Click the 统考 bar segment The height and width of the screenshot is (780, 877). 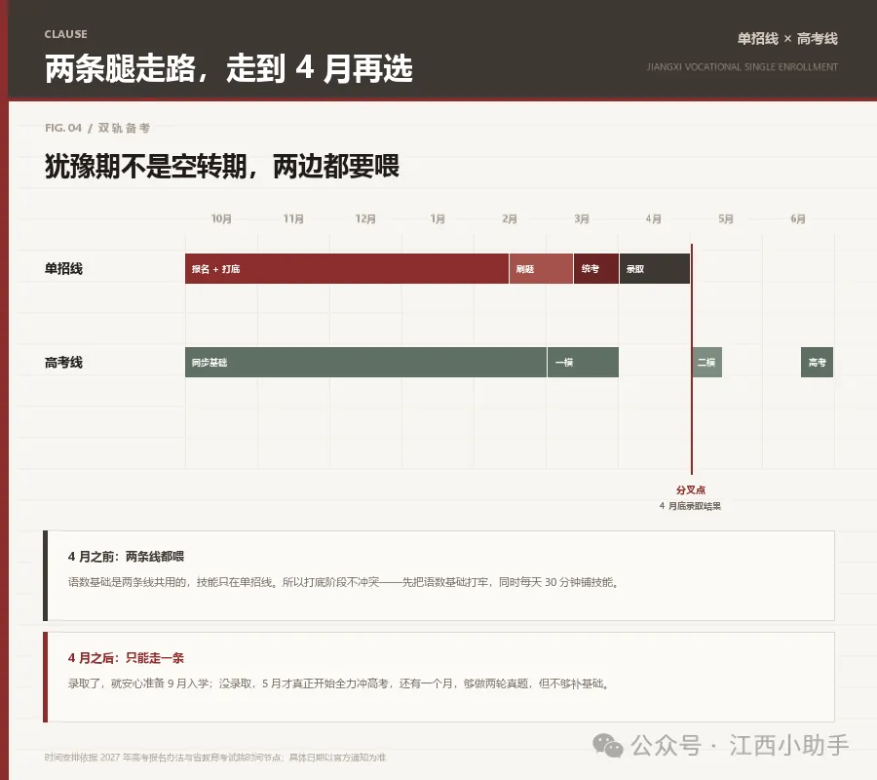point(596,268)
